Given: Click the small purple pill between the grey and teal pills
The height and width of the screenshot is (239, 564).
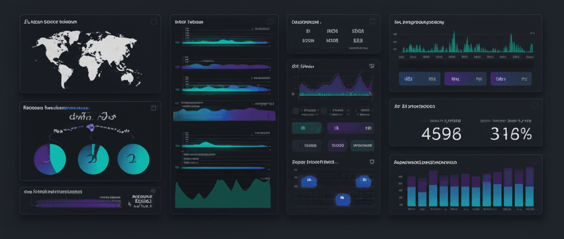Looking at the screenshot, I should [338, 145].
